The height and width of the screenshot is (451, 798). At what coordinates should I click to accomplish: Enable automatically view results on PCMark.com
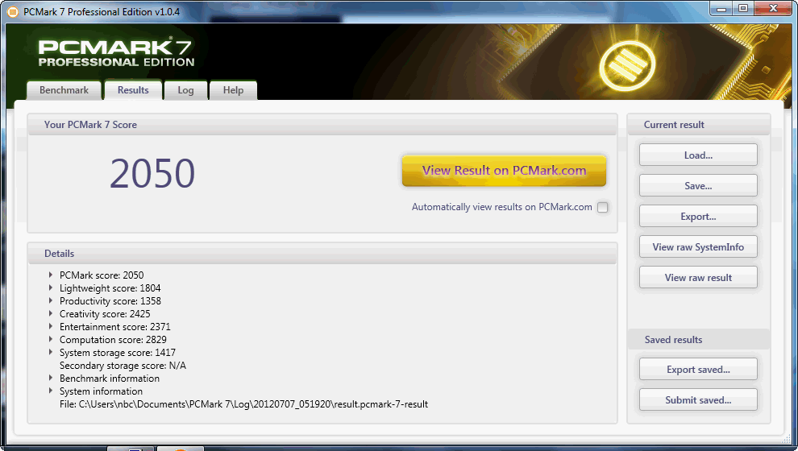pyautogui.click(x=603, y=207)
